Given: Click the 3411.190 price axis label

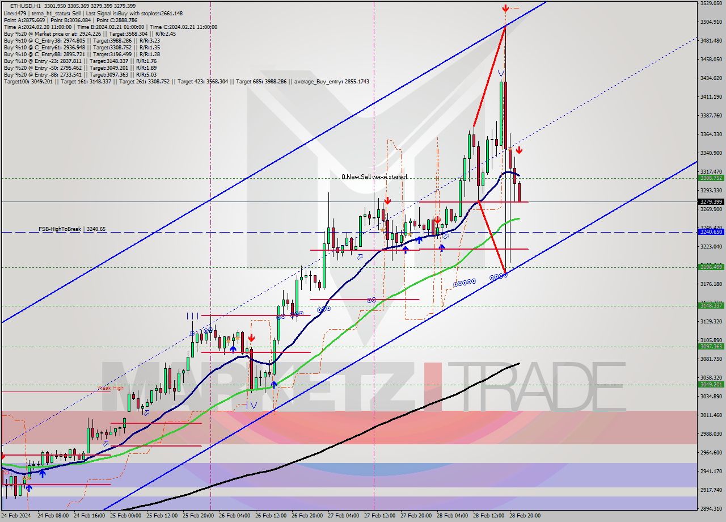Looking at the screenshot, I should tap(711, 97).
